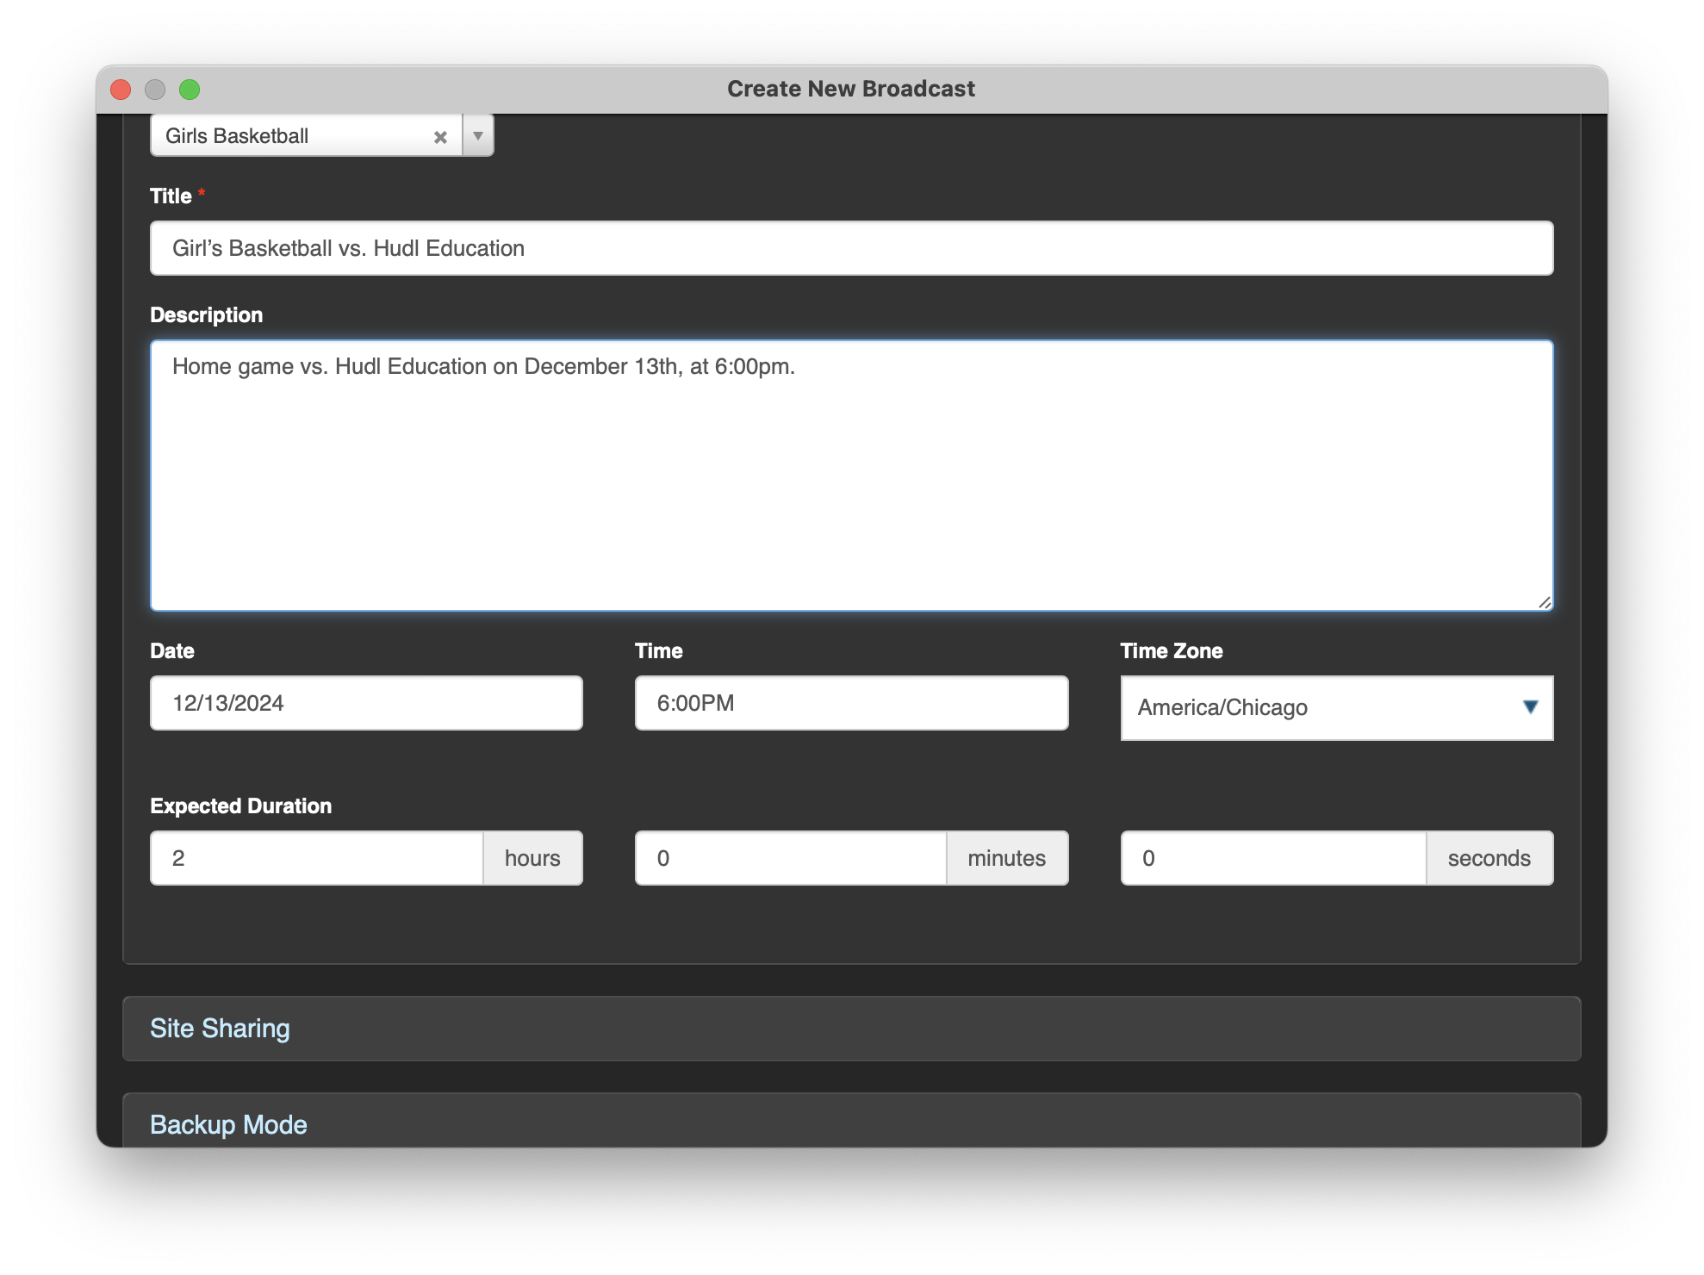Expand the Backup Mode section
The height and width of the screenshot is (1275, 1704).
(229, 1124)
